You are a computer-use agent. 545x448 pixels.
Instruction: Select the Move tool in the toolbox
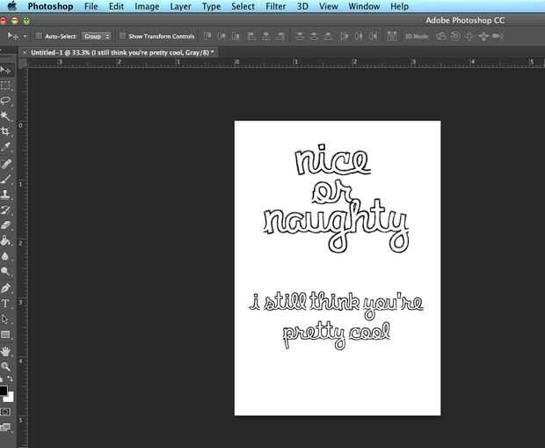click(5, 70)
